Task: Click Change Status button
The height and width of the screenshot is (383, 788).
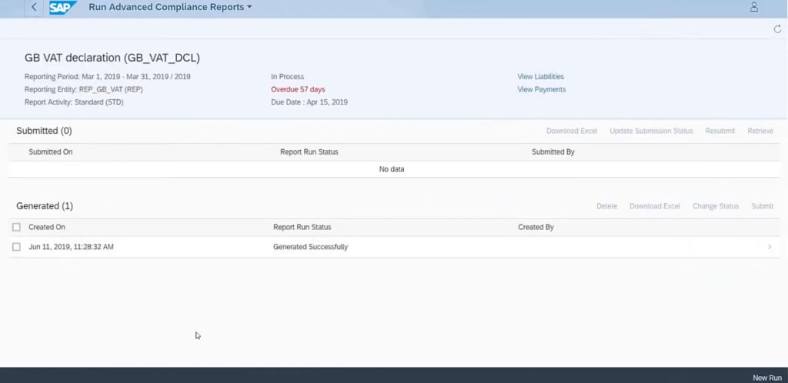Action: (715, 206)
